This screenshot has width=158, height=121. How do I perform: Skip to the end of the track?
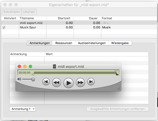(x=91, y=82)
